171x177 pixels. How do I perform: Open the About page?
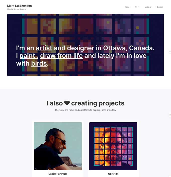(127, 7)
